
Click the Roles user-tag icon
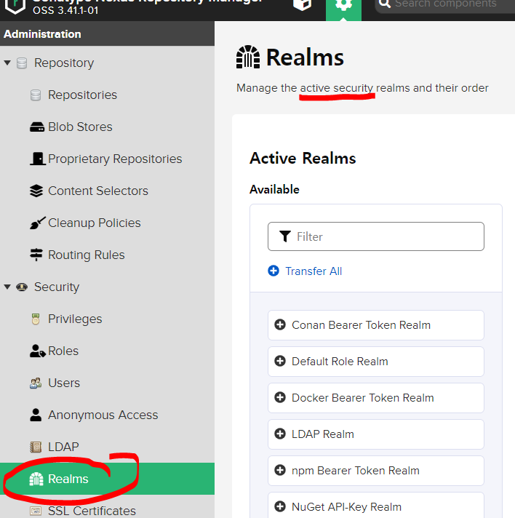(x=38, y=351)
